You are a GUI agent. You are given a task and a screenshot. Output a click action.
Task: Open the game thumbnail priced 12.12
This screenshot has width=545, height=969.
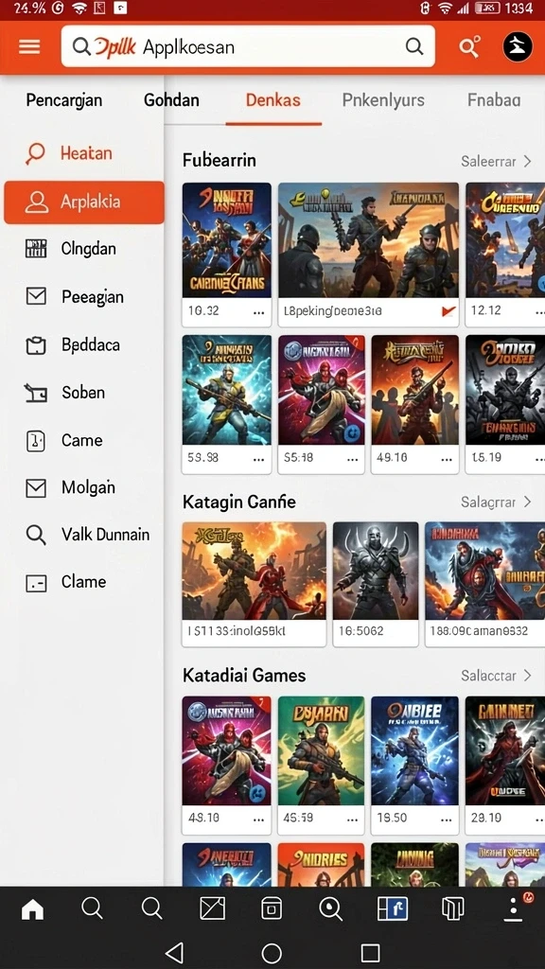coord(505,239)
